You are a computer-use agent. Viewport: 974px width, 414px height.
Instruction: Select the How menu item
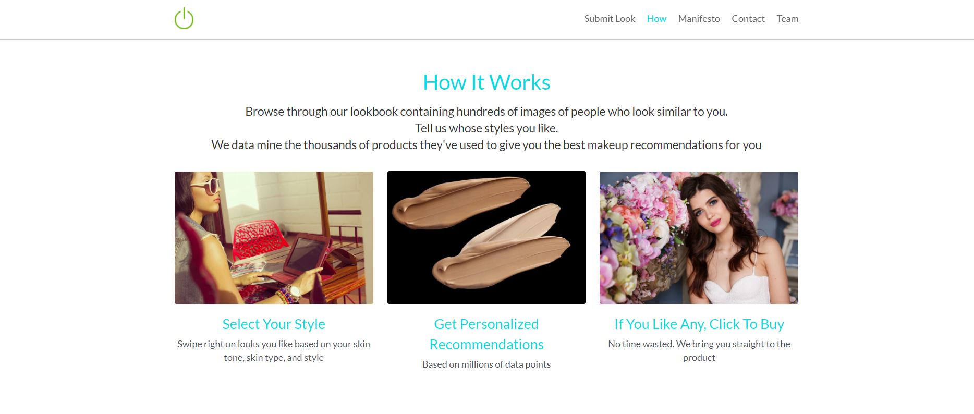656,18
